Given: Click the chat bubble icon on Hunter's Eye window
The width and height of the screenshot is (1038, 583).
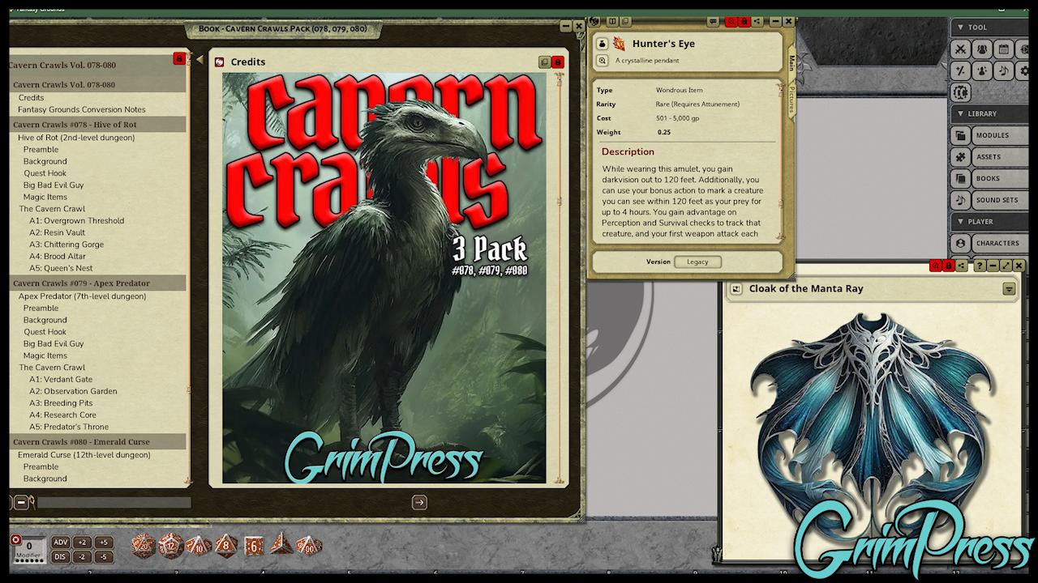Looking at the screenshot, I should pyautogui.click(x=714, y=21).
